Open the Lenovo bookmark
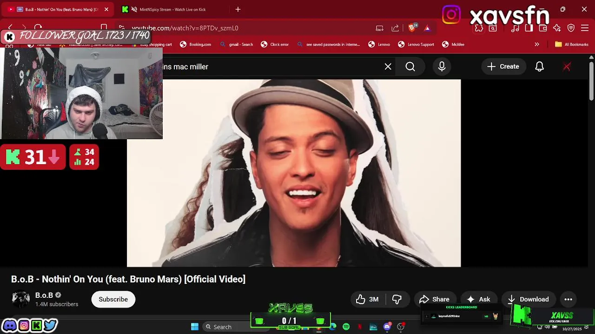 pos(379,45)
